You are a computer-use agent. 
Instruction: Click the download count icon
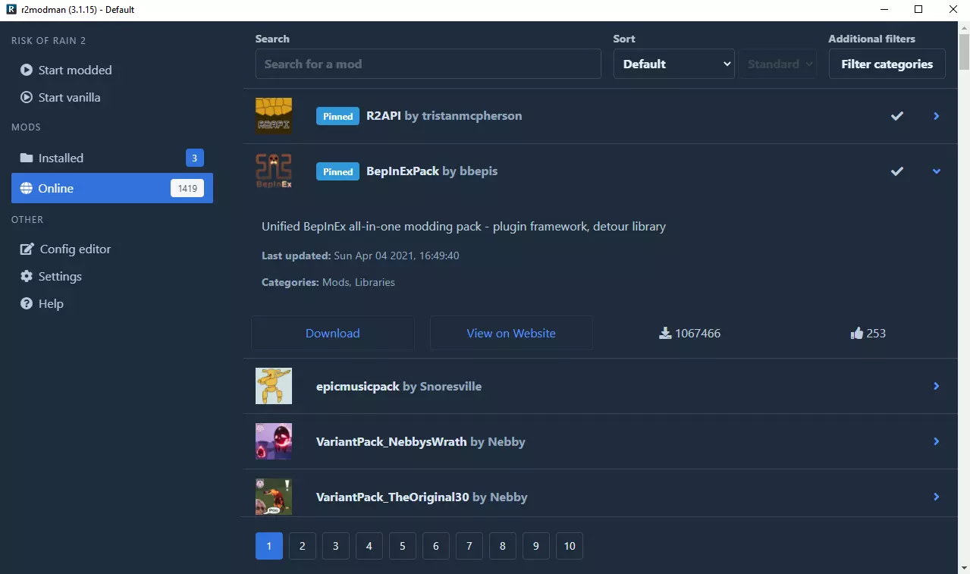(665, 333)
